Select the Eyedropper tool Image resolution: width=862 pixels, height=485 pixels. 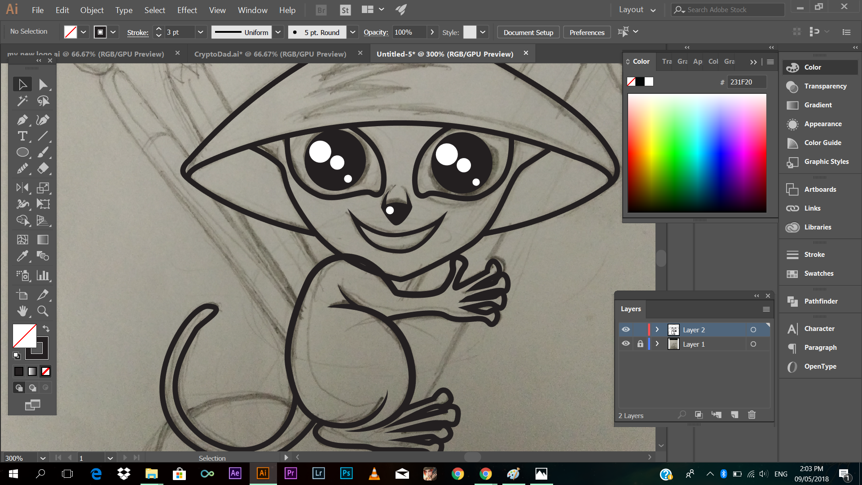click(x=22, y=256)
